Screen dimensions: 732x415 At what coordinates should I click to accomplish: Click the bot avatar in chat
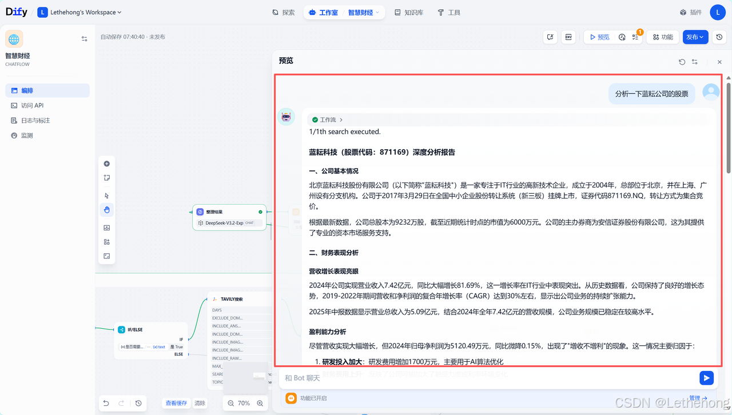(x=286, y=117)
